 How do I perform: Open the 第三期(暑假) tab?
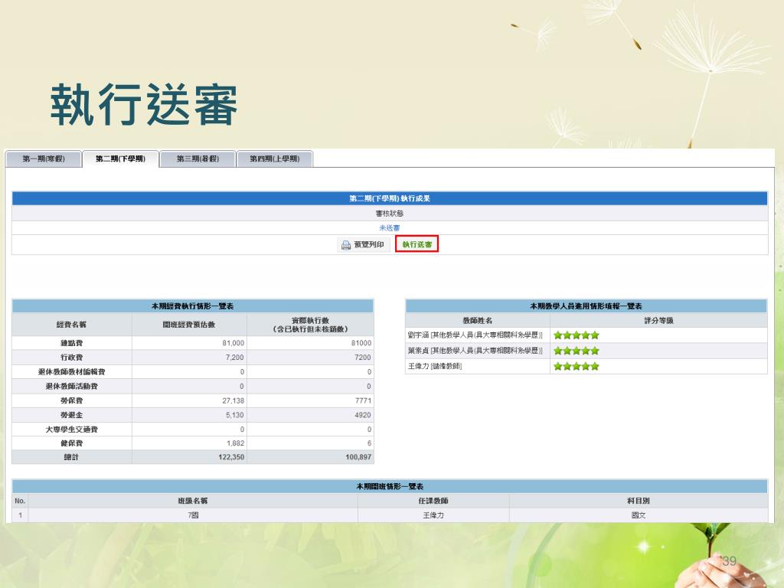(x=198, y=159)
